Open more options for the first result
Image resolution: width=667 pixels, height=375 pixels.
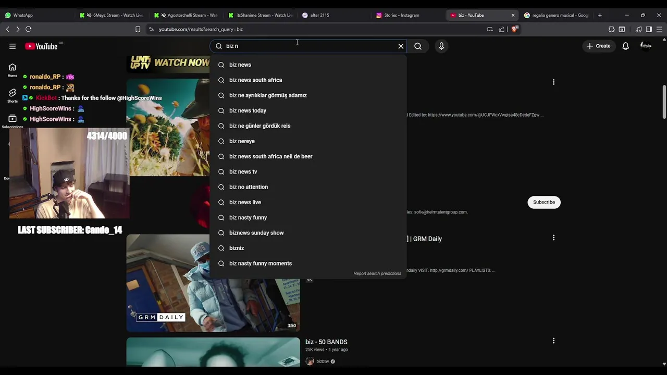coord(553,82)
